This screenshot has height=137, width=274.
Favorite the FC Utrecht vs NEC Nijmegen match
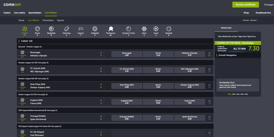coord(210,69)
